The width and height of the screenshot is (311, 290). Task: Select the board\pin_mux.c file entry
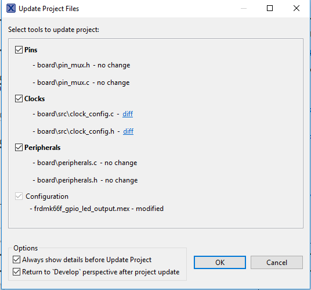(63, 83)
